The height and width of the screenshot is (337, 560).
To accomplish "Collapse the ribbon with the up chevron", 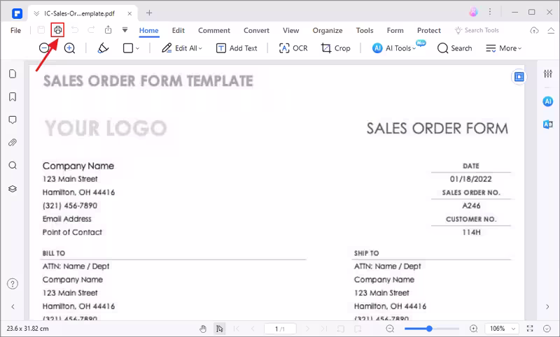I will (x=551, y=30).
